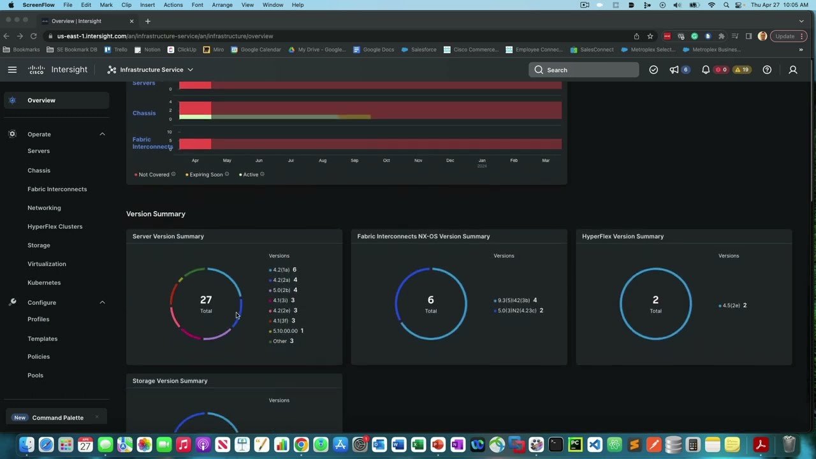Click the info icon beside Not Covered
Viewport: 816px width, 459px height.
pyautogui.click(x=173, y=174)
